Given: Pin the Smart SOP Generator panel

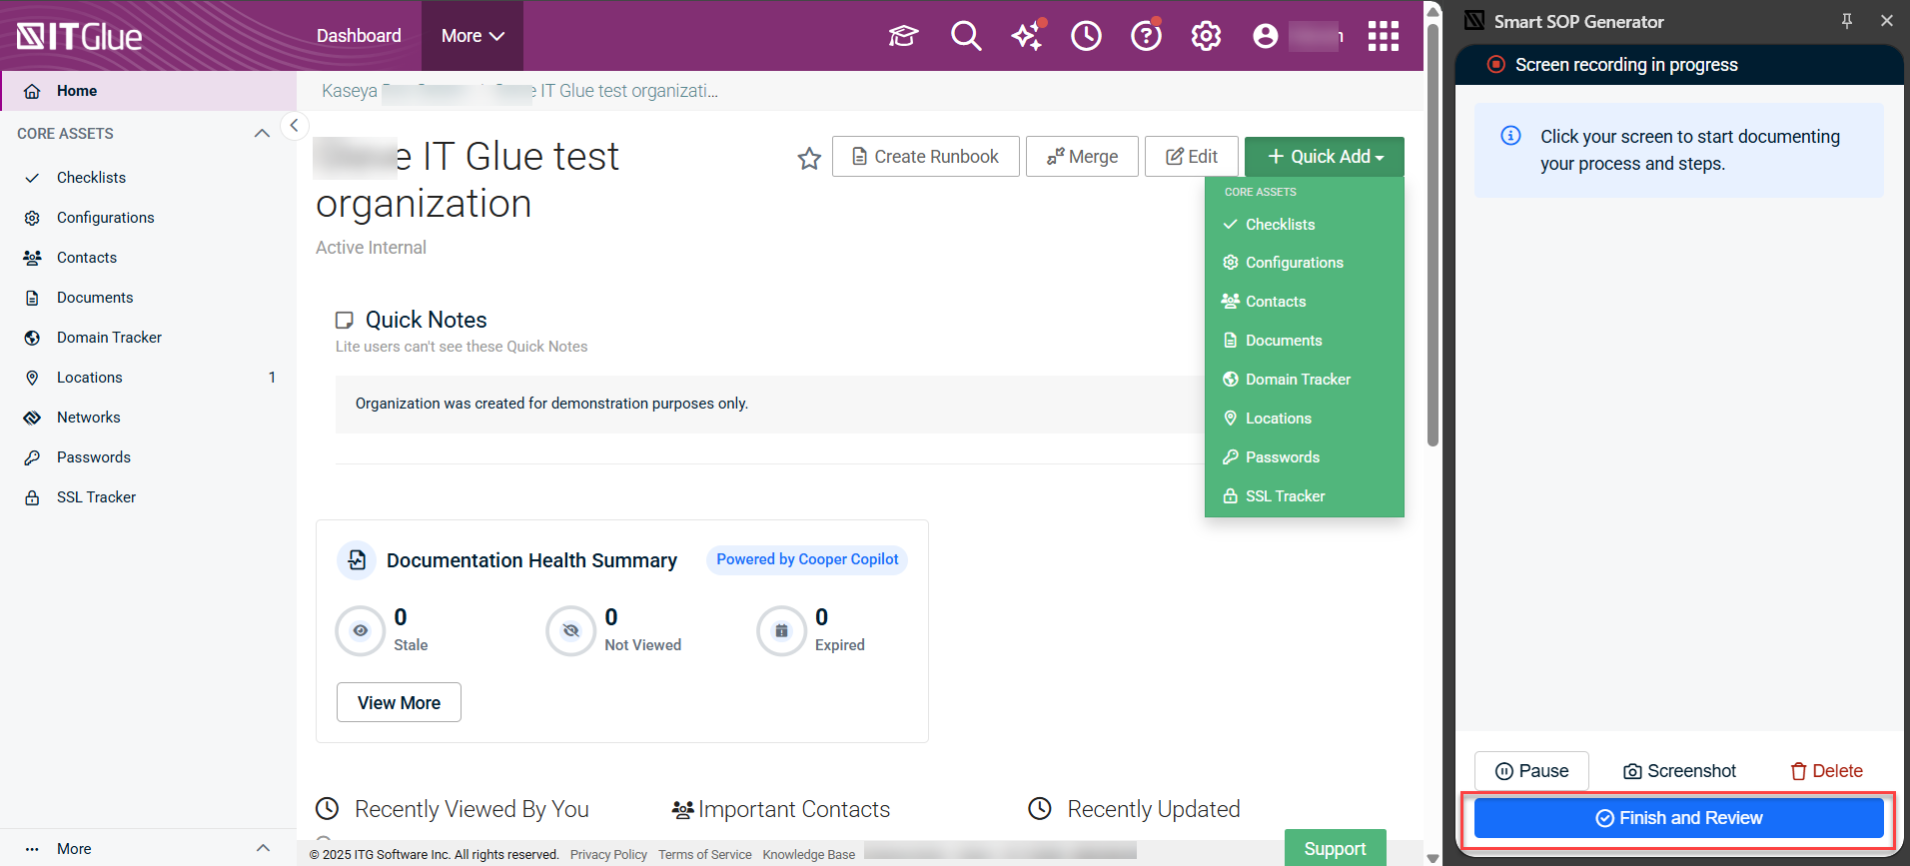Looking at the screenshot, I should click(1847, 21).
